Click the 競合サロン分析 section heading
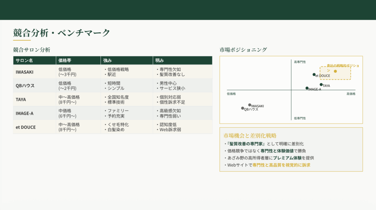Viewport: 376px width, 210px height. click(32, 50)
